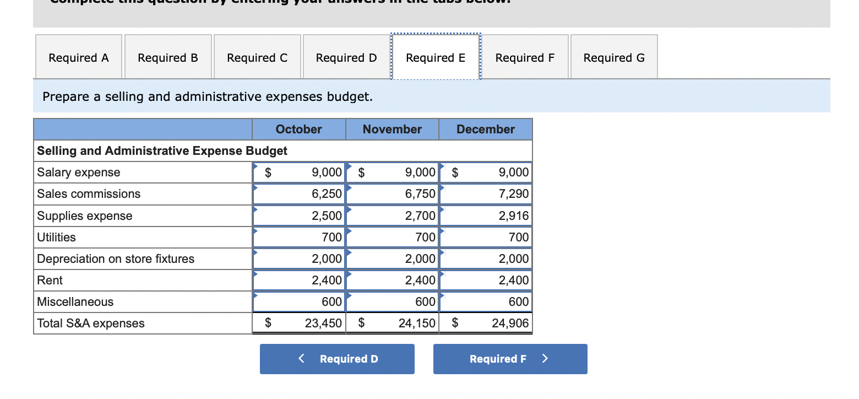Edit November Miscellaneous cell
This screenshot has height=399, width=859.
point(393,302)
